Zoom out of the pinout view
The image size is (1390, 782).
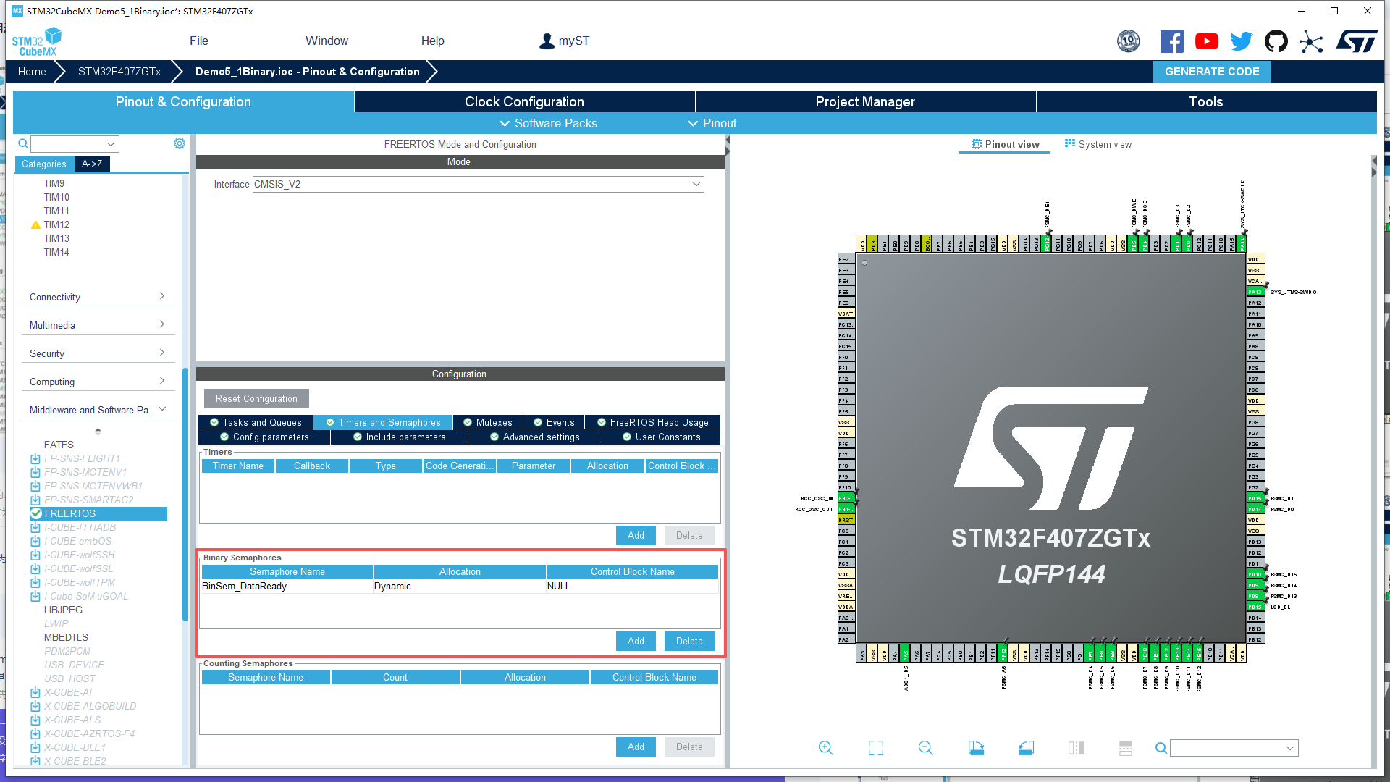pos(925,748)
